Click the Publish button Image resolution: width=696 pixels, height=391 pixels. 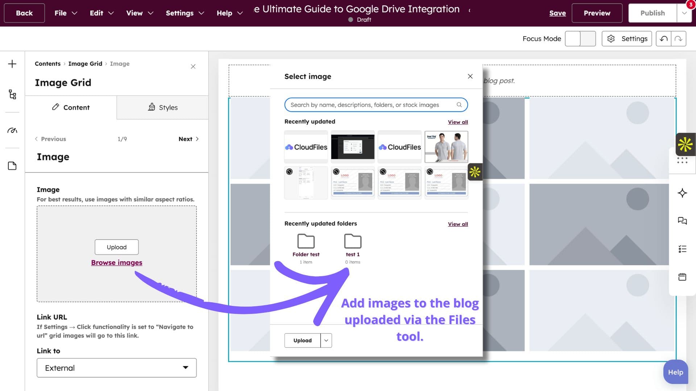(652, 13)
